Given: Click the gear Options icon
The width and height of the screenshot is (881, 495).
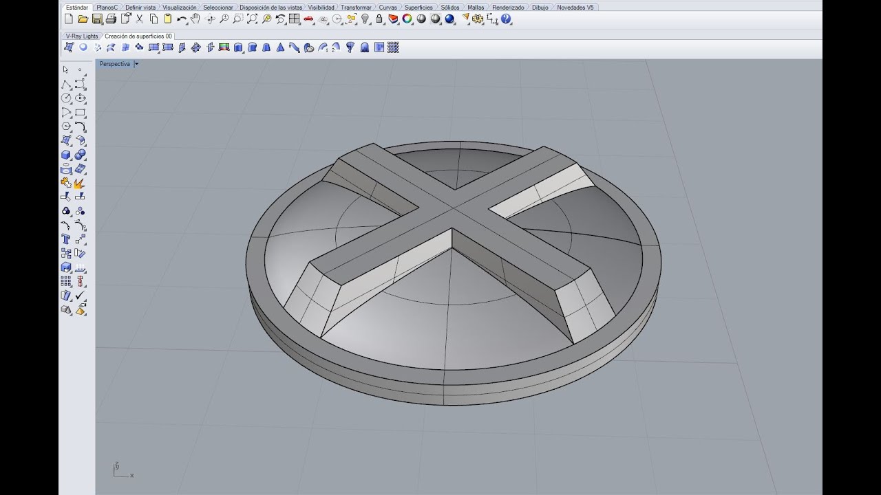Looking at the screenshot, I should pos(478,19).
